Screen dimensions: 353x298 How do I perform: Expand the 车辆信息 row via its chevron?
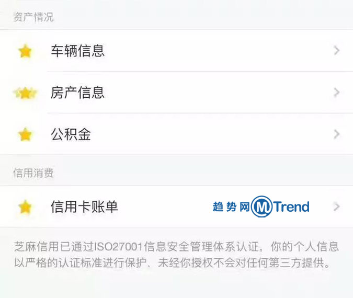[337, 51]
